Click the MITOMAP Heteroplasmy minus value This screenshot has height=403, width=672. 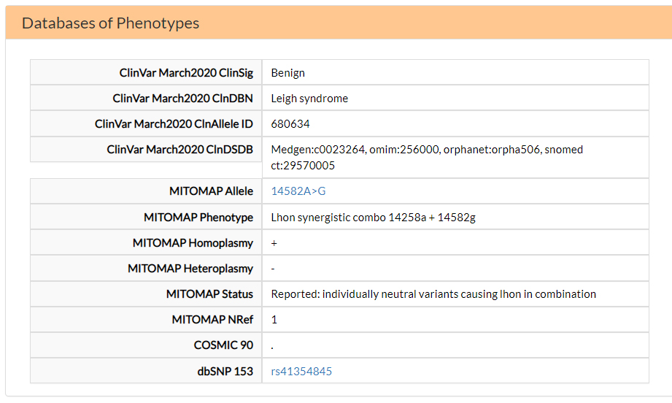[273, 269]
